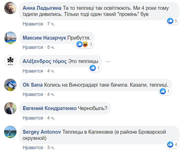Viewport: 187px width, 154px height.
Task: Click the 7 ч. timestamp on Анна's comment
Action: tap(51, 24)
